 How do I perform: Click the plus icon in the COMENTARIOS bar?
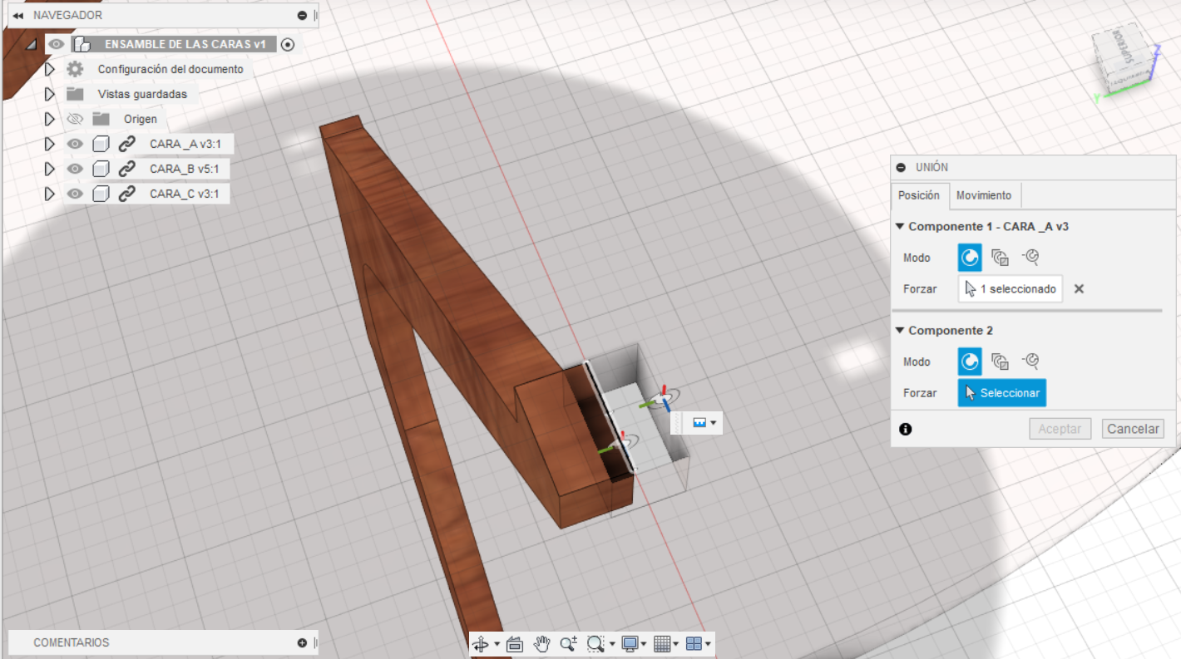[x=302, y=642]
